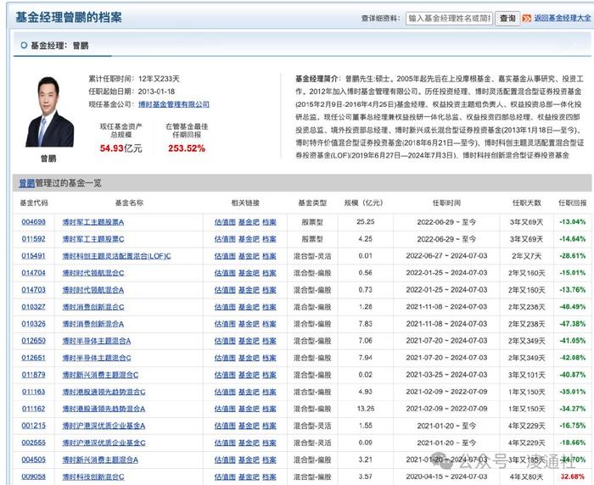Open fund code 014704
Screen dimensions: 594x485
[x=33, y=273]
